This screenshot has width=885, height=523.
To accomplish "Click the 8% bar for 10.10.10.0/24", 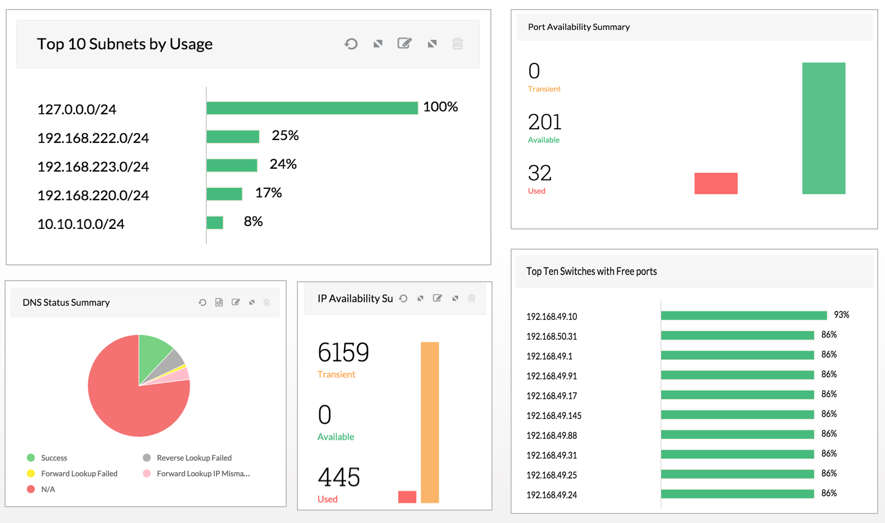I will (x=215, y=223).
